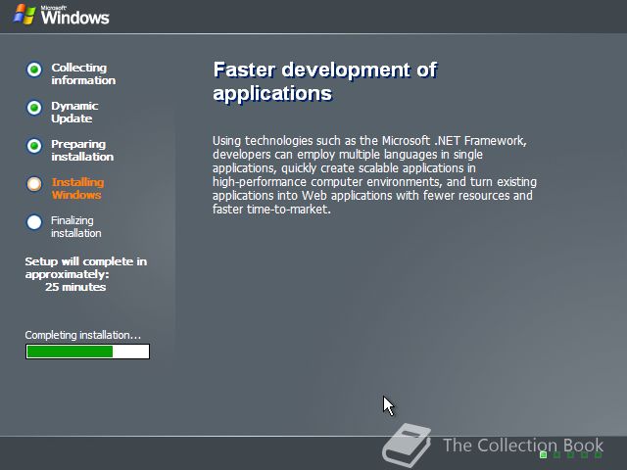Click the '25 minutes' time estimate

tap(75, 287)
